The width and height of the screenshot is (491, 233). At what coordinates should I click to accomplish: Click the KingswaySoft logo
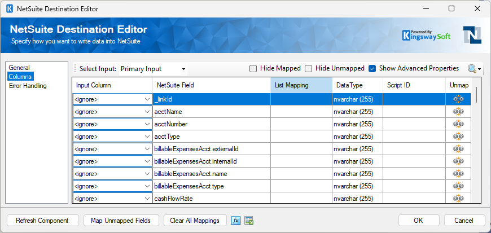(426, 35)
